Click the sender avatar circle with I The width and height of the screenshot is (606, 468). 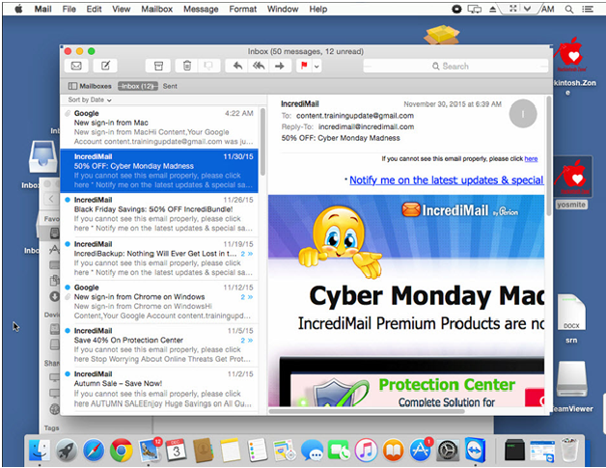coord(523,114)
